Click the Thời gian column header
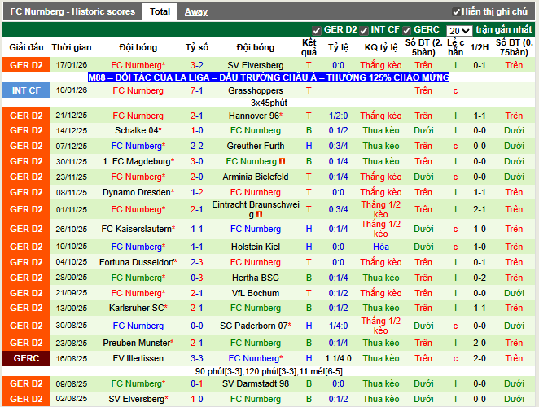 pos(72,47)
